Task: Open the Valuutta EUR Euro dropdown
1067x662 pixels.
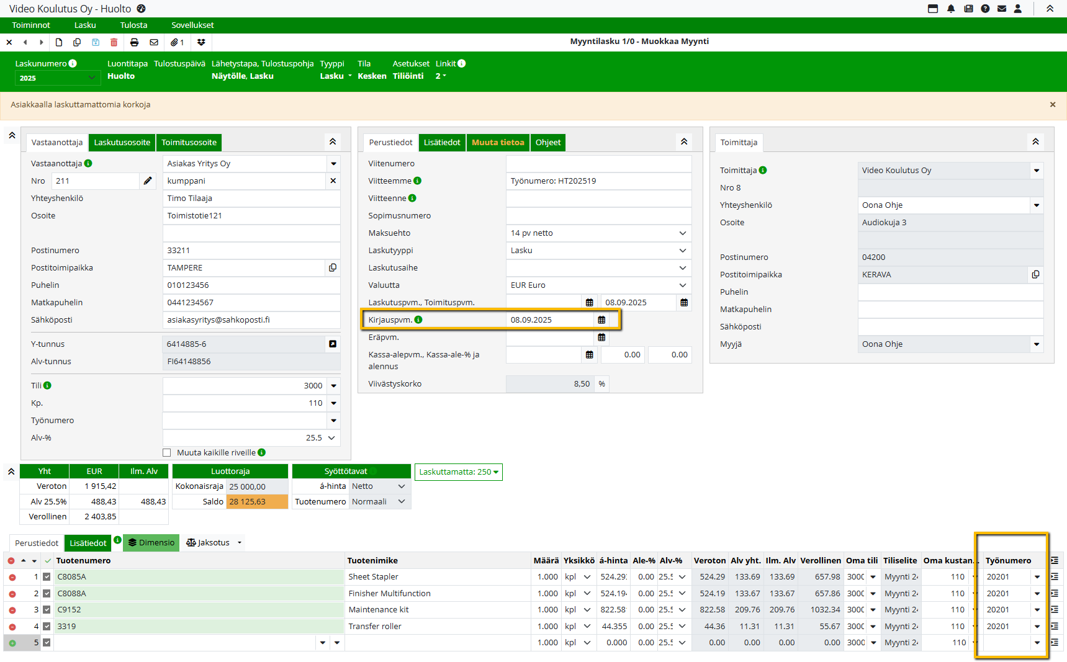Action: 598,285
